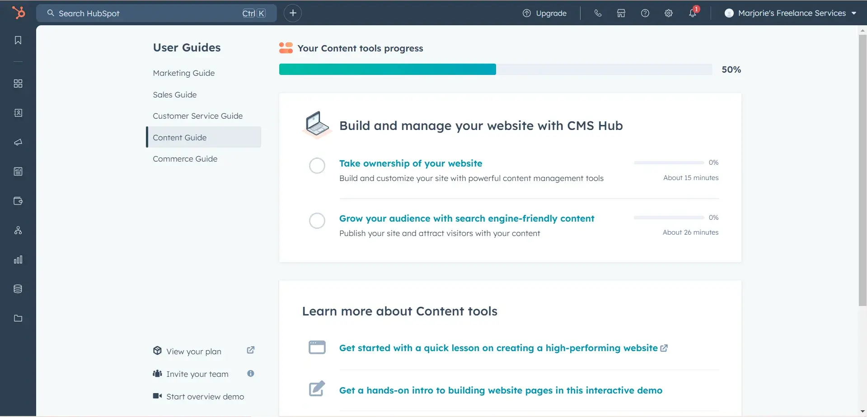Open the hands-on intro interactive demo link
867x417 pixels.
click(x=501, y=390)
